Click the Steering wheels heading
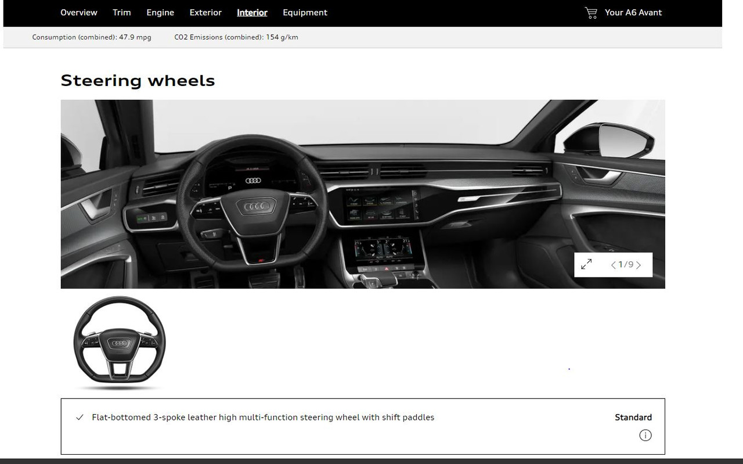Screen dimensions: 743x464 point(138,80)
